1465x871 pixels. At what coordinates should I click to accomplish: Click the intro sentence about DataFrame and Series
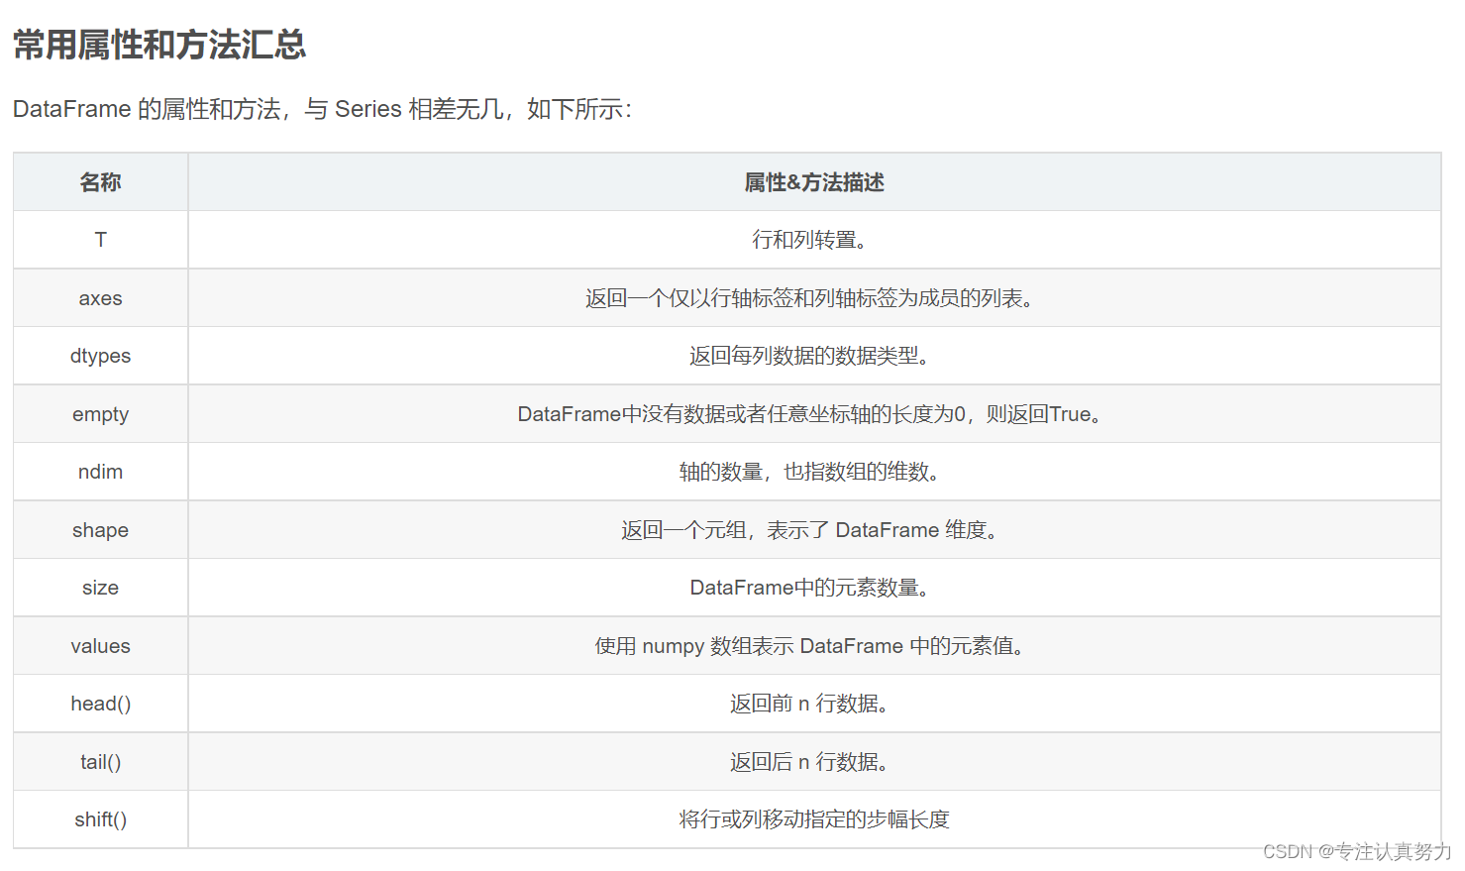pos(323,109)
